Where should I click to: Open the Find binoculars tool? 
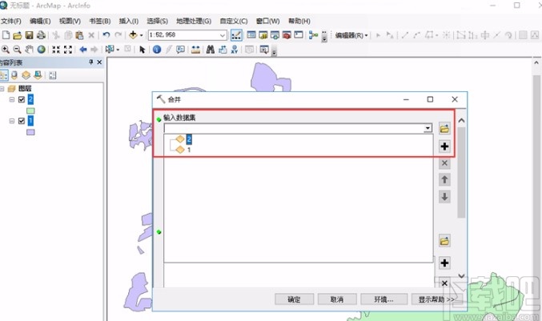(211, 50)
